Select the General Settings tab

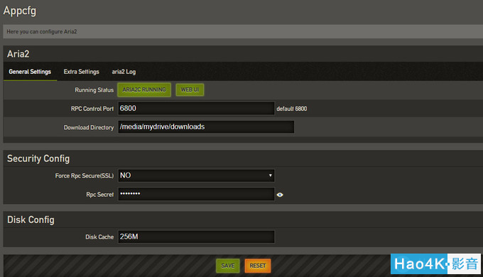(30, 72)
